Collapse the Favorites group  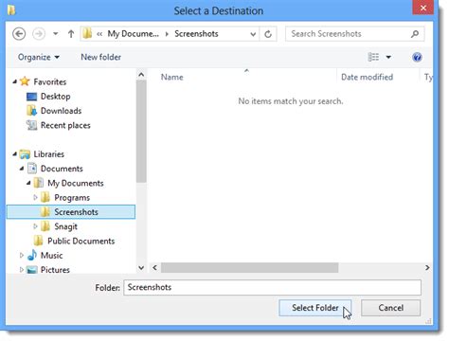click(15, 81)
